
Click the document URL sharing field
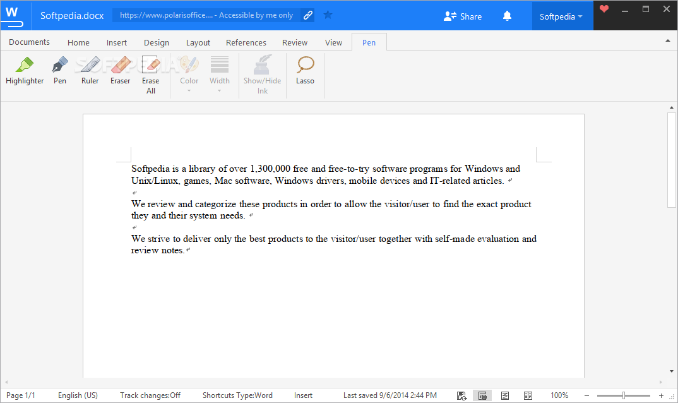pyautogui.click(x=206, y=15)
